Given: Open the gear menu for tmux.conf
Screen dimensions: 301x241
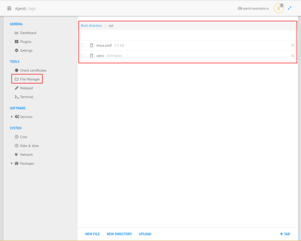Looking at the screenshot, I should click(292, 45).
